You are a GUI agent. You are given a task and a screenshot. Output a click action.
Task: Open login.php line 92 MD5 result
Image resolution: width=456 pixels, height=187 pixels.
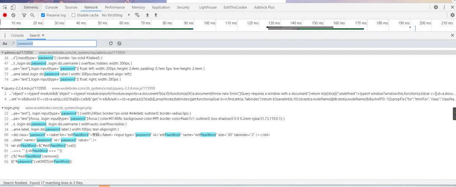228,161
